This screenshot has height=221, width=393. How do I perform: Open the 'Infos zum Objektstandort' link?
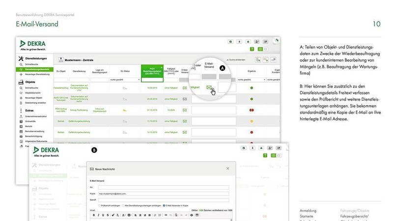point(100,110)
